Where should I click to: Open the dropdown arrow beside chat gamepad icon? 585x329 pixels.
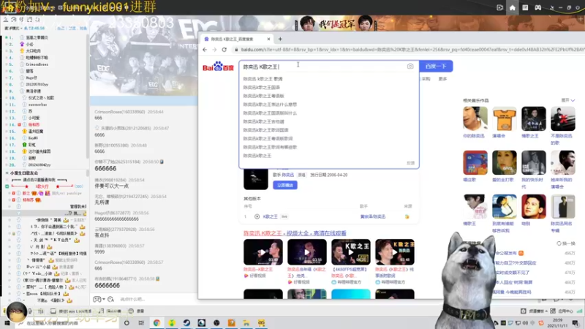[x=103, y=299]
